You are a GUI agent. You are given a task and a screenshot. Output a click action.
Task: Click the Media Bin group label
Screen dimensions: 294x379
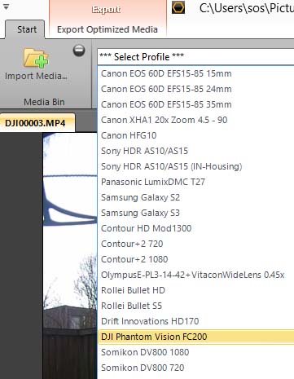[44, 102]
